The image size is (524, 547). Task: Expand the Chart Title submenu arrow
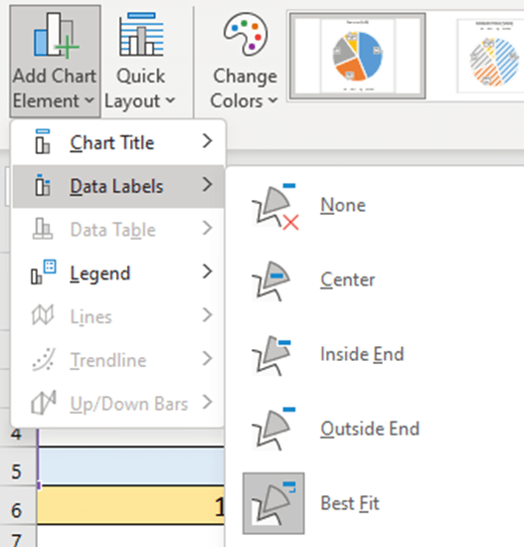coord(207,141)
